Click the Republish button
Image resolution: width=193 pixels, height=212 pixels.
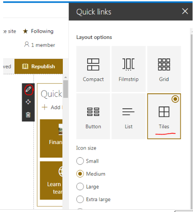38,67
